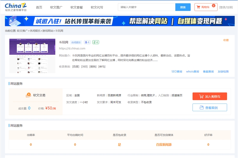238x158 pixels.
Task: Click the 出稿率 column header
Action: (x=31, y=135)
